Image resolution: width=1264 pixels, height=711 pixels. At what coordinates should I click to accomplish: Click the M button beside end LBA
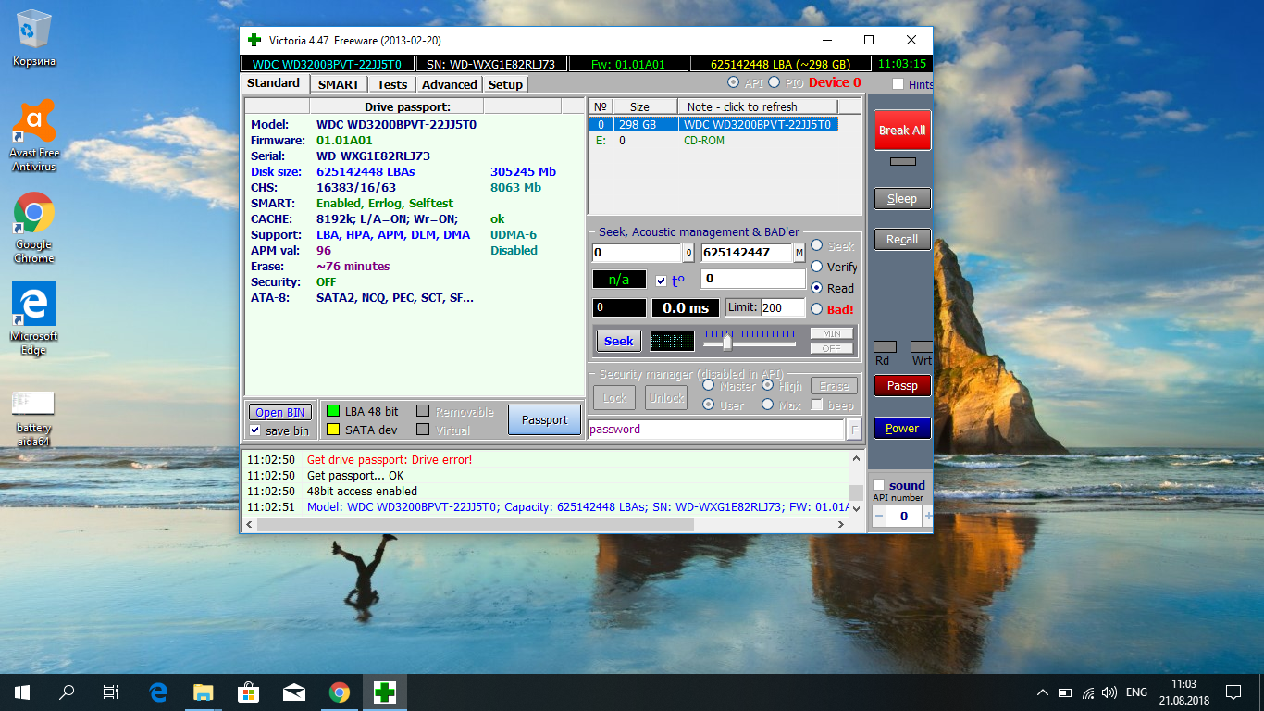click(799, 253)
